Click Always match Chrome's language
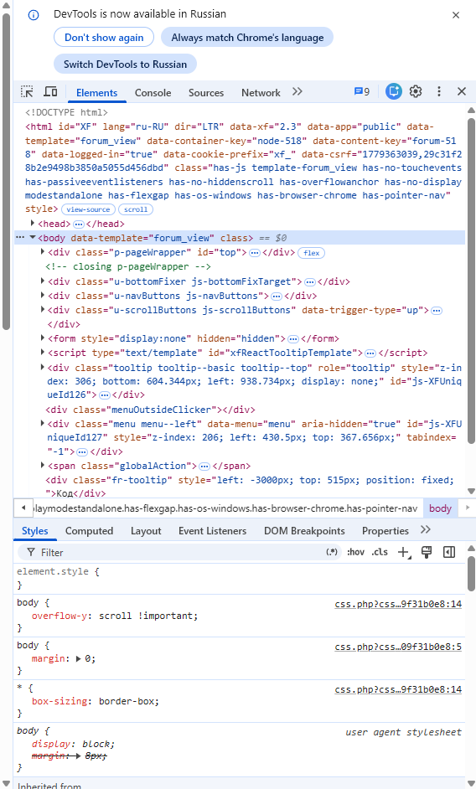The image size is (476, 789). (247, 37)
